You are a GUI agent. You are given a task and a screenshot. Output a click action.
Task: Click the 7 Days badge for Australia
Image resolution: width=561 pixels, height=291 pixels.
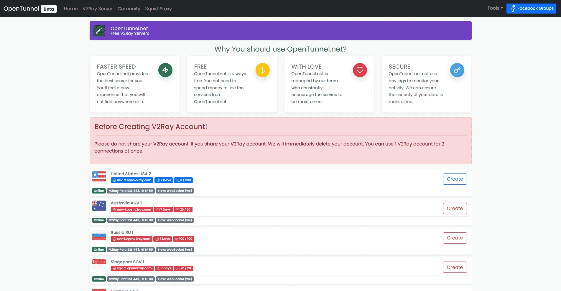pos(163,210)
